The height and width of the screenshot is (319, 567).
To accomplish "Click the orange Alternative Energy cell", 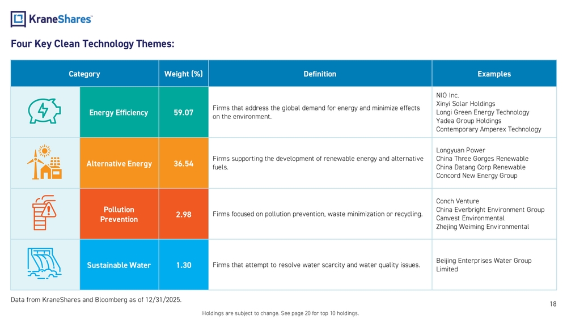I will coord(119,164).
